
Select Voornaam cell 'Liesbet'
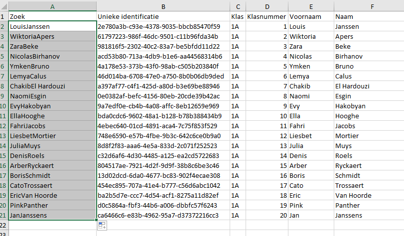tap(311, 136)
